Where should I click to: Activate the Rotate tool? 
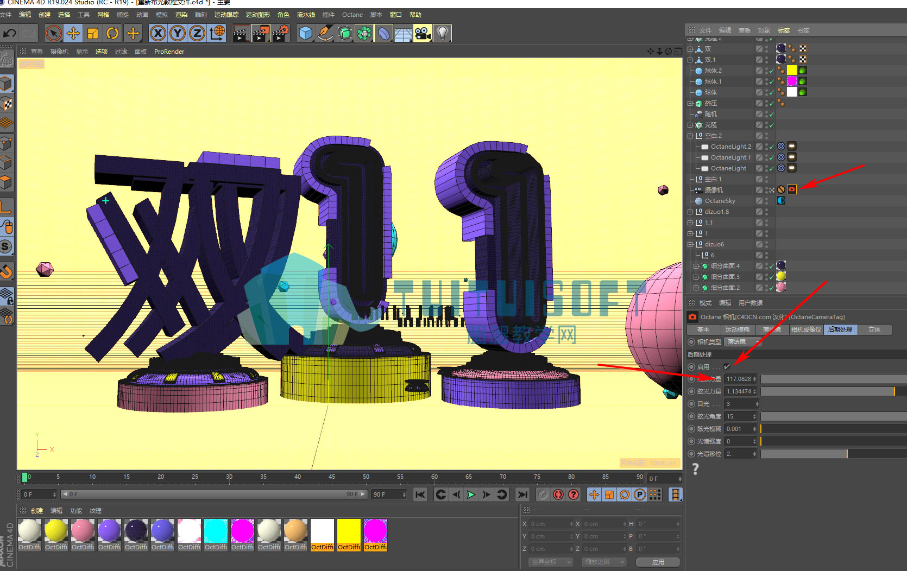pyautogui.click(x=112, y=33)
